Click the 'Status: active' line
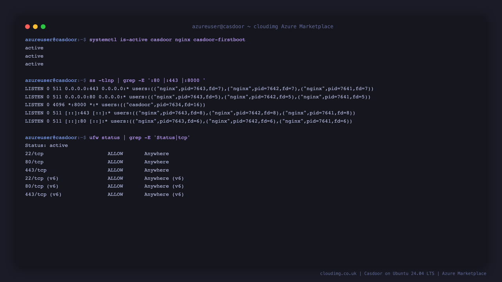This screenshot has width=502, height=282. (46, 145)
